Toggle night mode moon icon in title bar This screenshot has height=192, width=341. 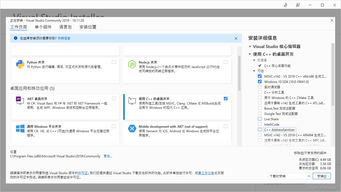click(x=285, y=5)
